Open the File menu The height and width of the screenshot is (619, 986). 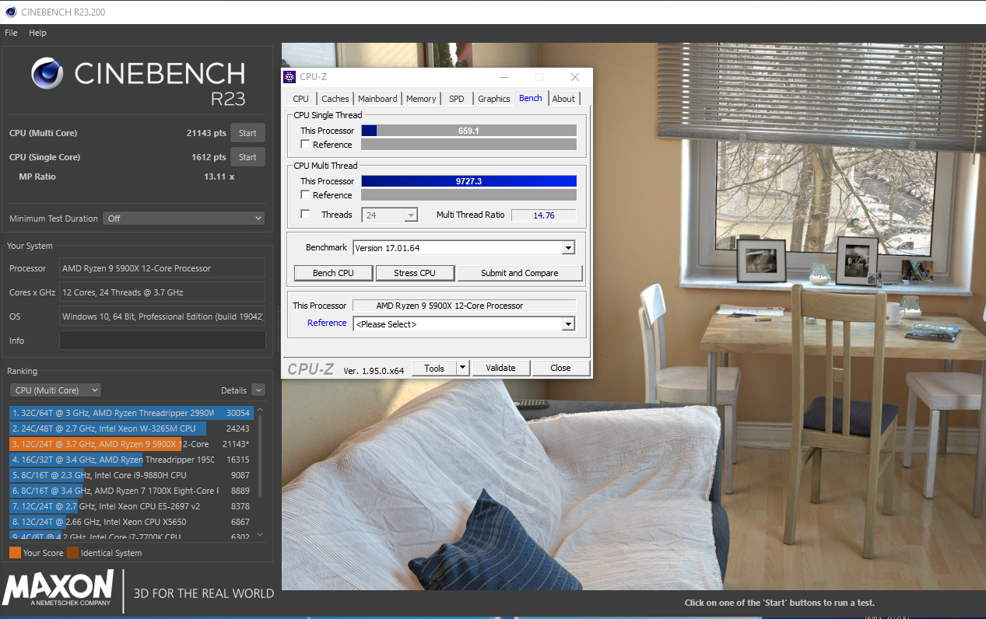11,33
